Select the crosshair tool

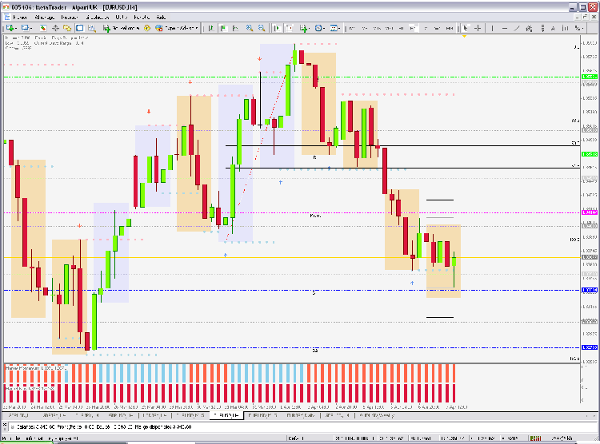pyautogui.click(x=478, y=28)
